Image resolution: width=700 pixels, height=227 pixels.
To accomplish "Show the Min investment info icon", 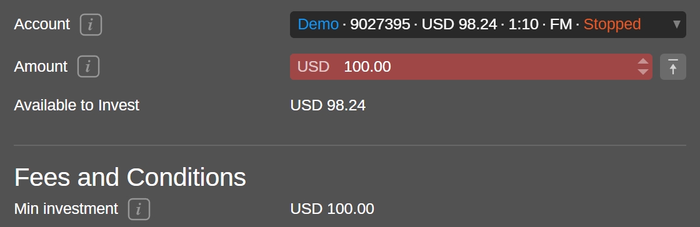I will pos(139,209).
